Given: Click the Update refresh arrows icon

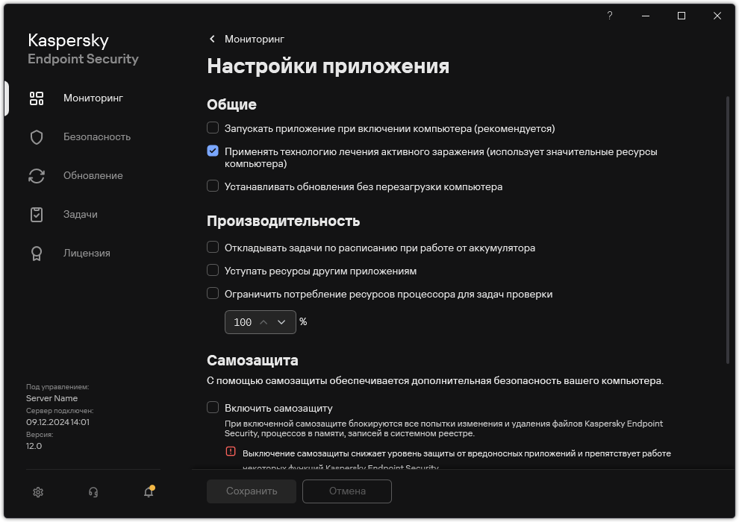Looking at the screenshot, I should 37,175.
